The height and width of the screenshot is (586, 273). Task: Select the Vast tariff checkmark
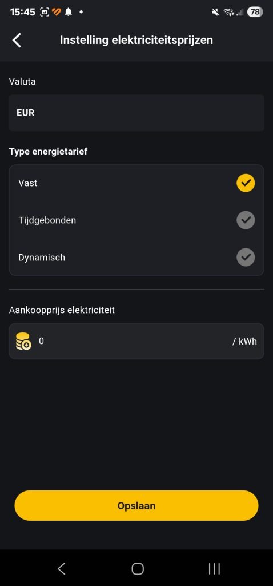246,183
